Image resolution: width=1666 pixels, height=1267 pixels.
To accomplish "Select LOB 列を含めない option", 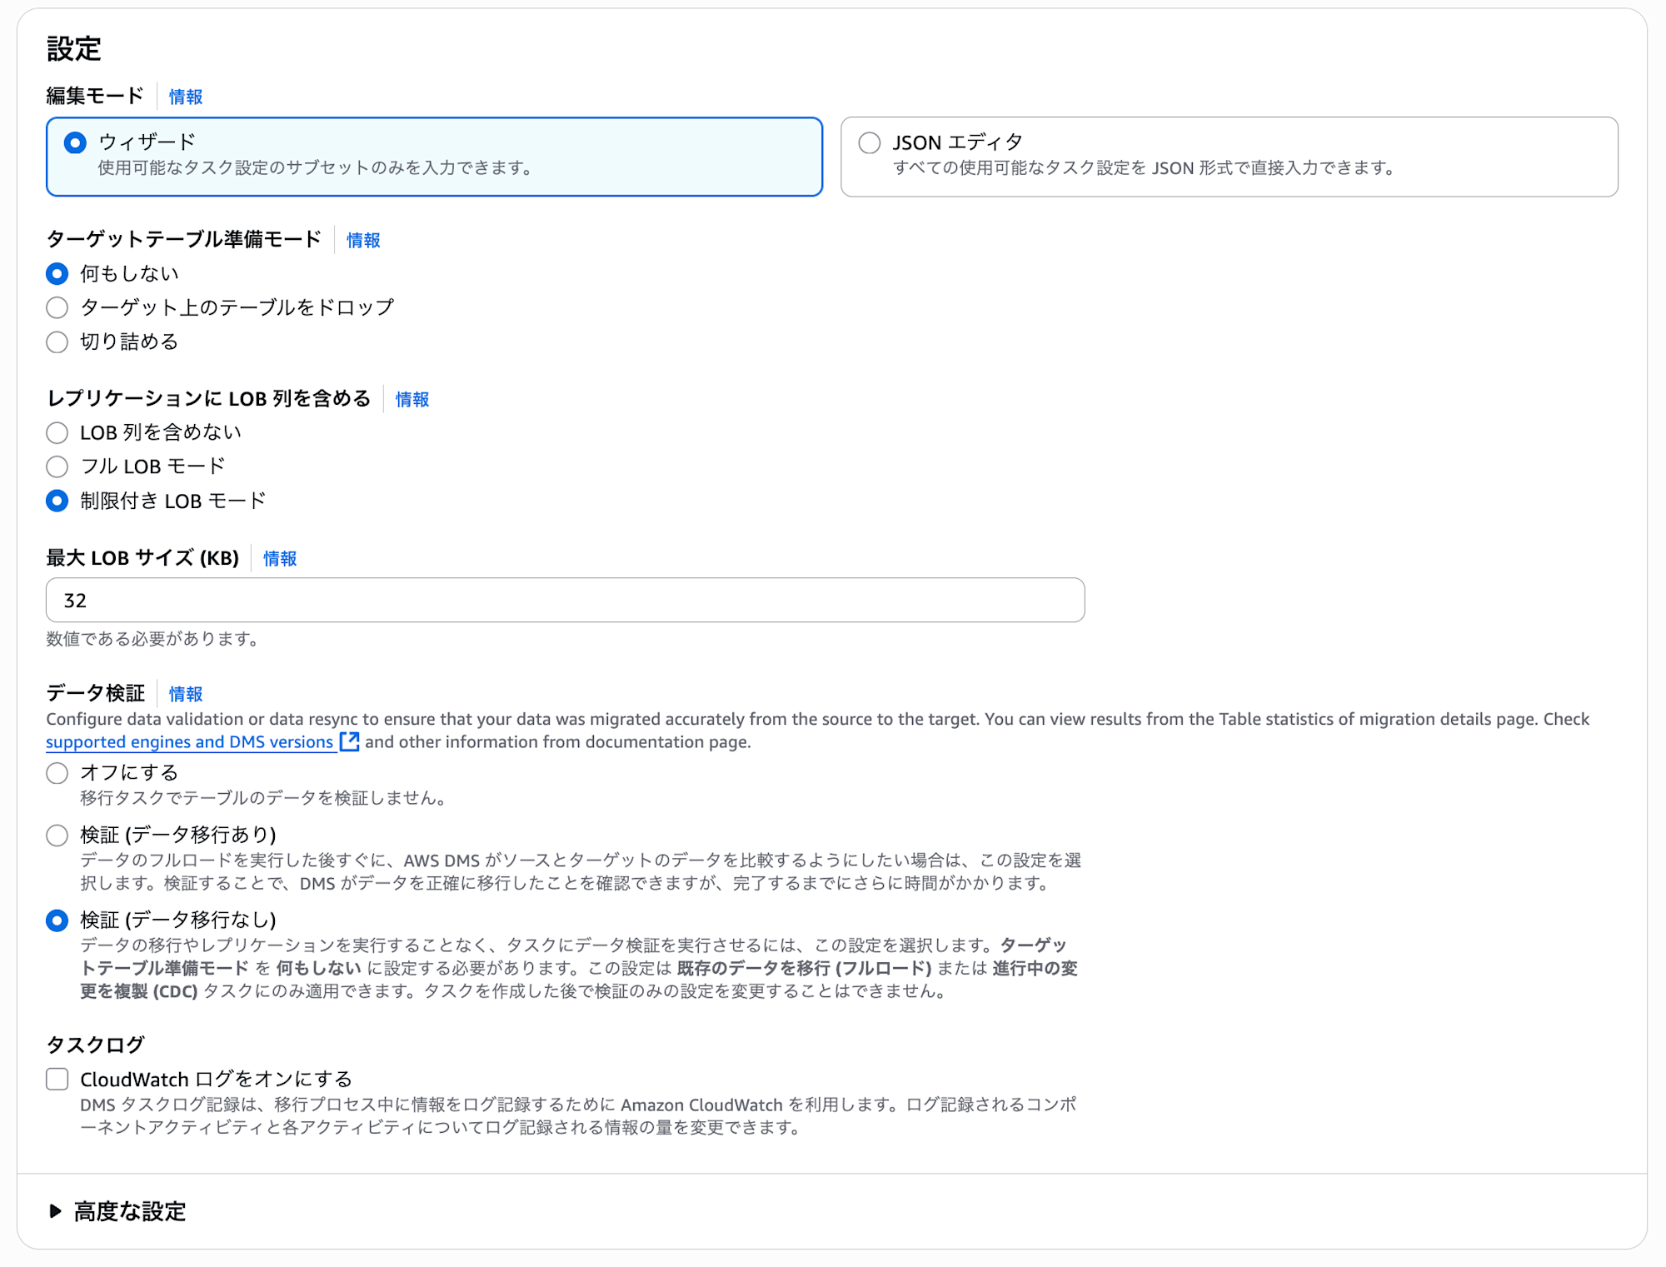I will pyautogui.click(x=57, y=432).
